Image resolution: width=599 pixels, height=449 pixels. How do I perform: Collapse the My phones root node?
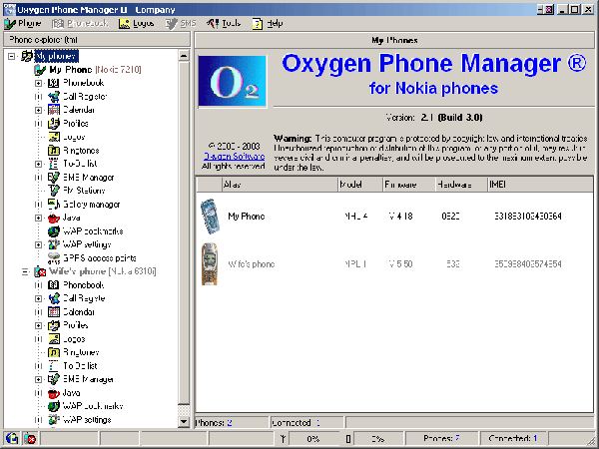12,56
